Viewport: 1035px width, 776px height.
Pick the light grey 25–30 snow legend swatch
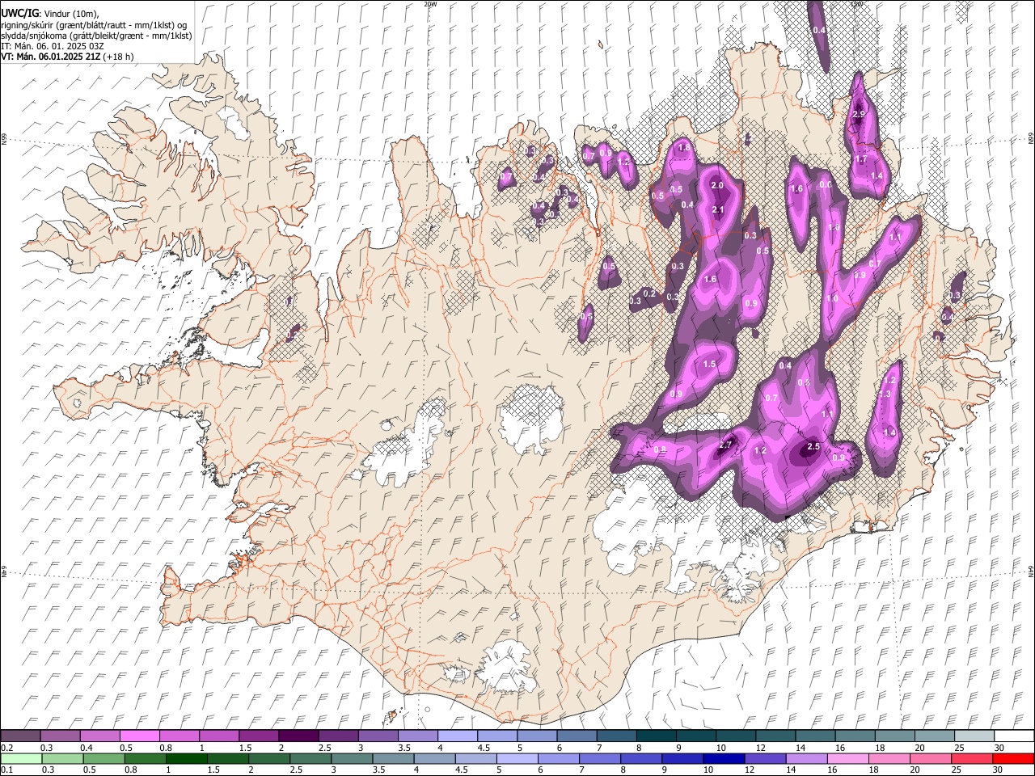pos(974,736)
